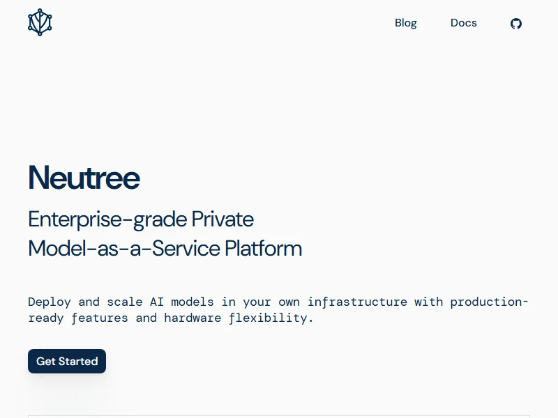Open the Docs navigation link

click(x=463, y=23)
